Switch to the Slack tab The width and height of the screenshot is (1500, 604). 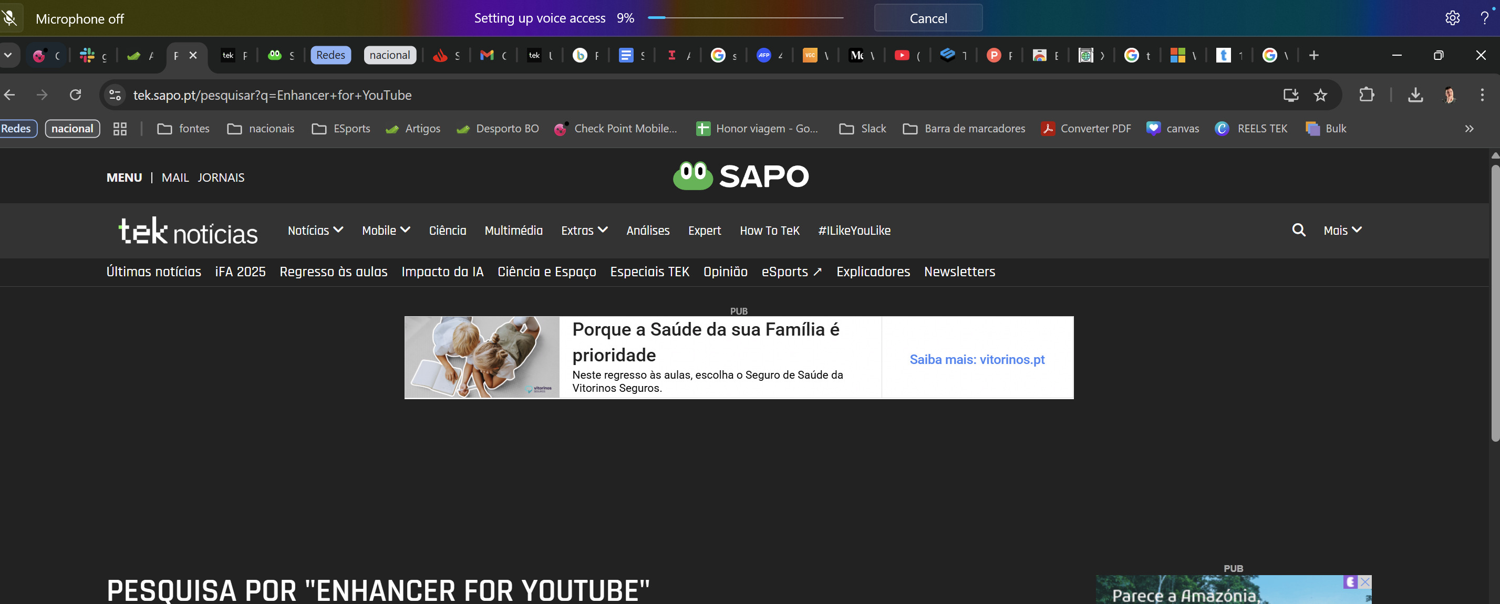point(93,55)
